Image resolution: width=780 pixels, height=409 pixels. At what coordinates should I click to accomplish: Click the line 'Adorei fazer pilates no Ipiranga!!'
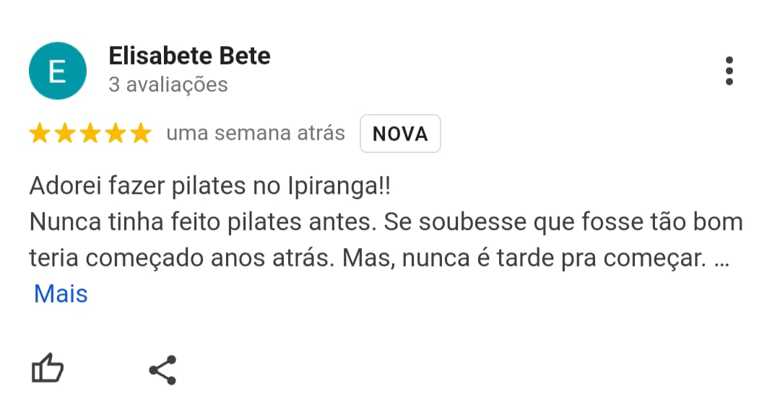[210, 186]
